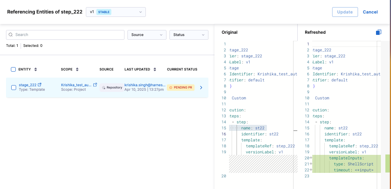This screenshot has width=391, height=189.
Task: Click the Cancel link
Action: click(x=370, y=12)
